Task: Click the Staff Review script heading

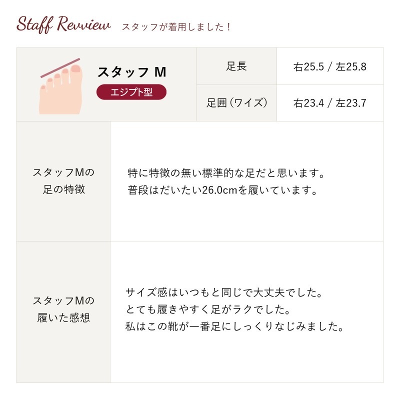Action: click(x=63, y=24)
